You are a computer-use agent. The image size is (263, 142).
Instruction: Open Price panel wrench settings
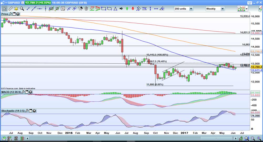[x=11, y=14]
